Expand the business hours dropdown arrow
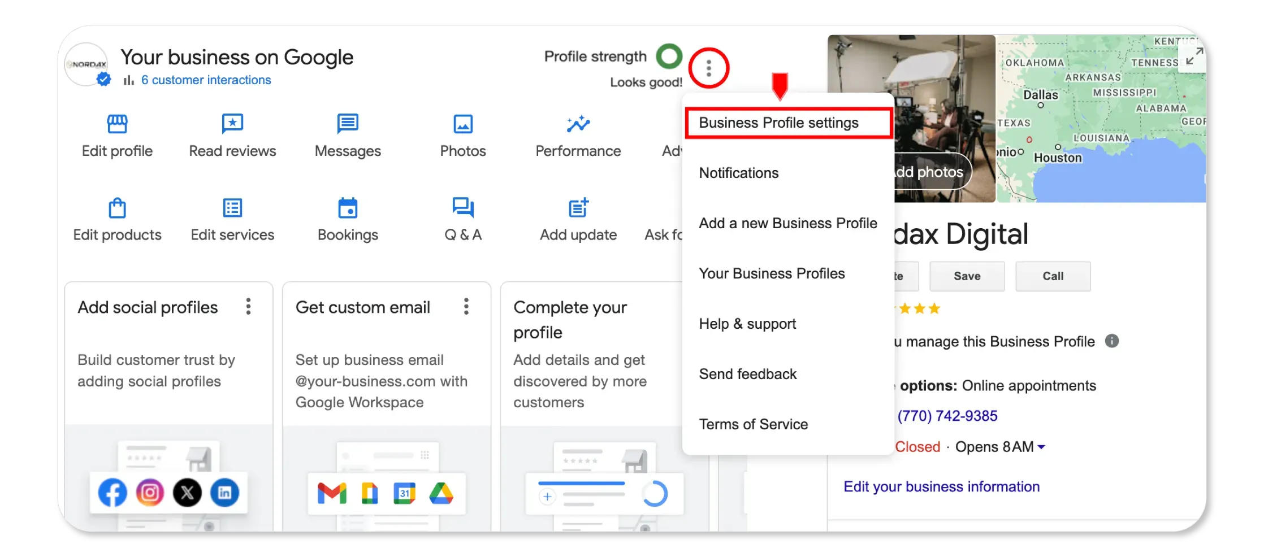 pos(1041,447)
